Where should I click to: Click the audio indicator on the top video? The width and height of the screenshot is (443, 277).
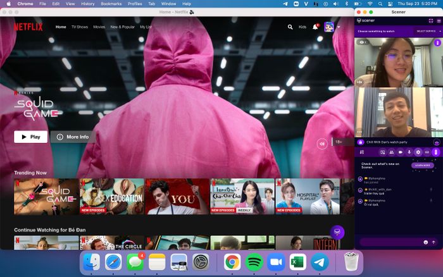pyautogui.click(x=360, y=82)
